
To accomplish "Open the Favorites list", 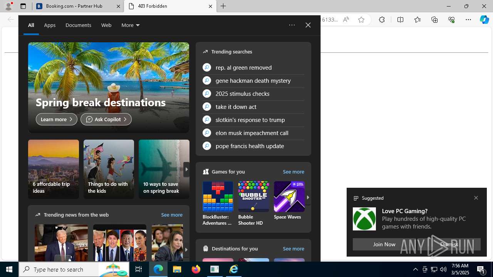I will [417, 20].
